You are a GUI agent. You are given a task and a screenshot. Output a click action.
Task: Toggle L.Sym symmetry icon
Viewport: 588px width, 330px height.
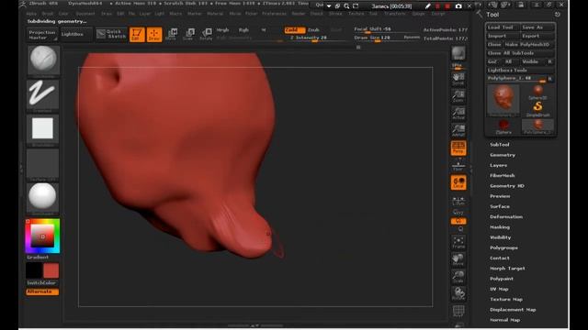tap(458, 200)
